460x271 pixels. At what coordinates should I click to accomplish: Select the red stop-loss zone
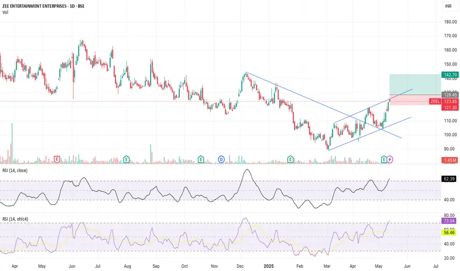click(x=415, y=100)
